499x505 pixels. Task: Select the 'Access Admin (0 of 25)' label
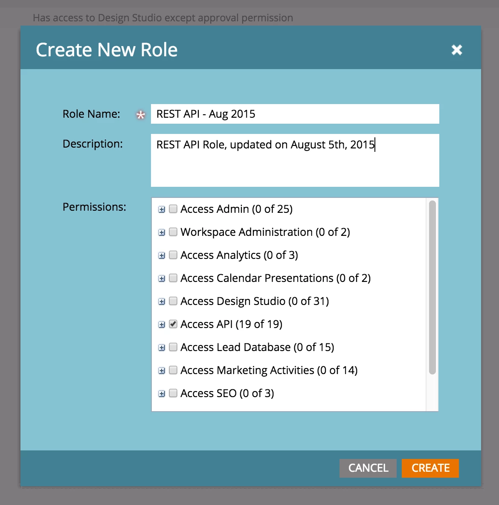click(x=236, y=209)
